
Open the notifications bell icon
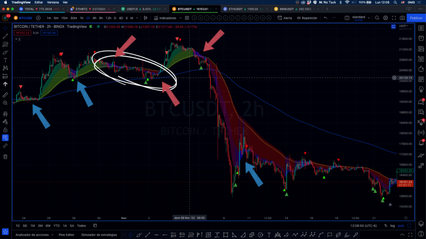point(421,143)
